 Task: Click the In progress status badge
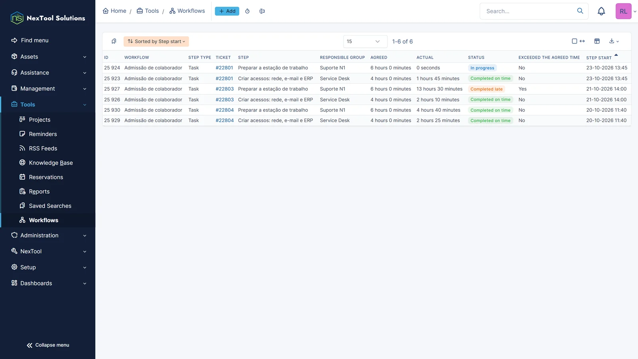pos(482,68)
